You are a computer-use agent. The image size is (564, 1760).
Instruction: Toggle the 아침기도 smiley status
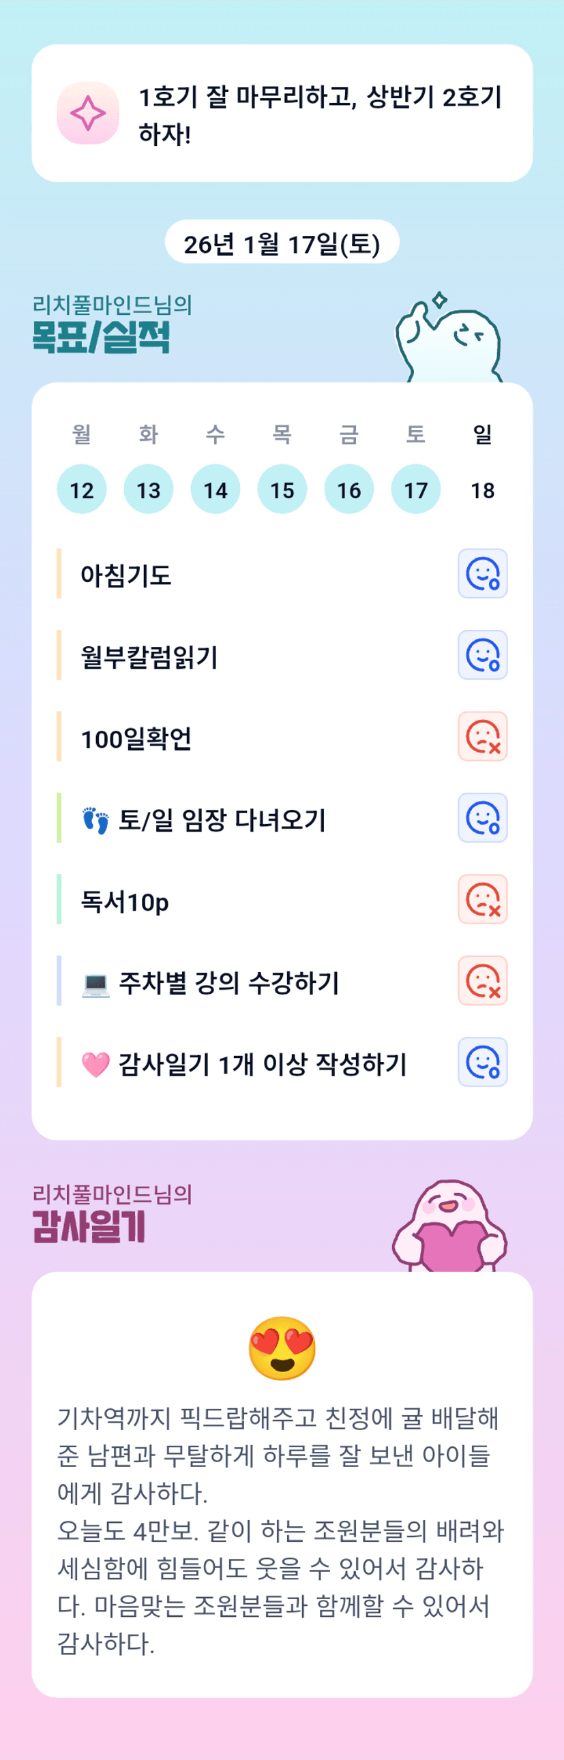click(x=482, y=574)
